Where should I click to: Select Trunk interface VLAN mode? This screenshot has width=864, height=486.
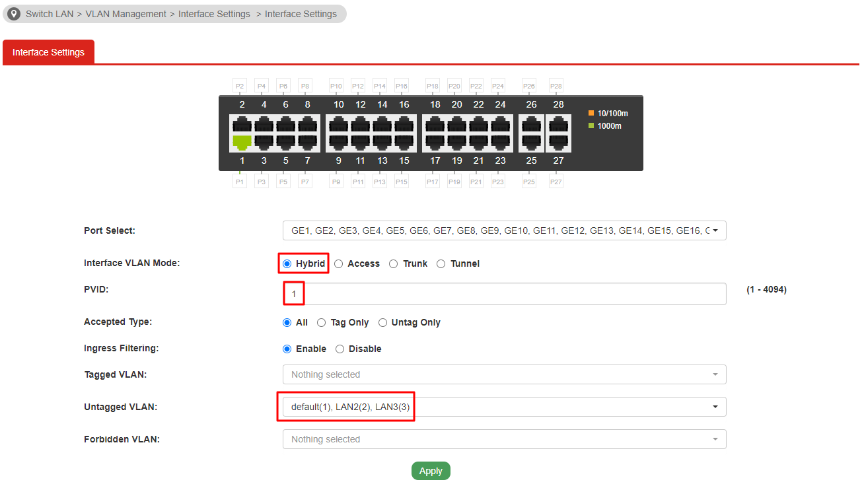click(x=394, y=263)
